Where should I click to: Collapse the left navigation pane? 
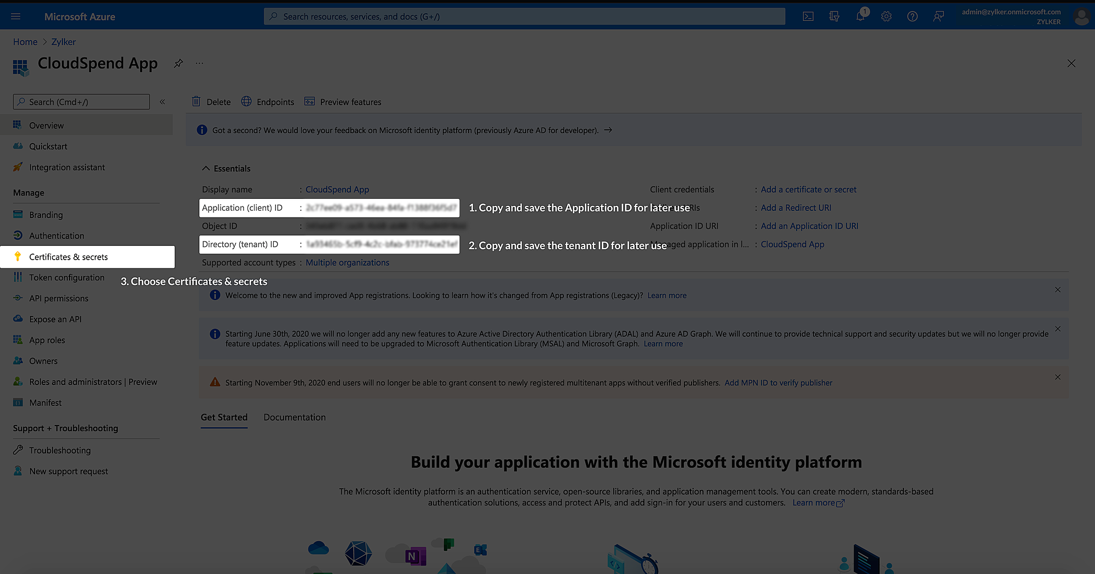pyautogui.click(x=162, y=101)
